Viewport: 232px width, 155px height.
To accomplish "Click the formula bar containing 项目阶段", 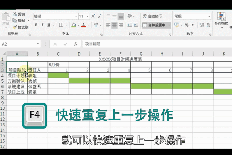I will 157,44.
